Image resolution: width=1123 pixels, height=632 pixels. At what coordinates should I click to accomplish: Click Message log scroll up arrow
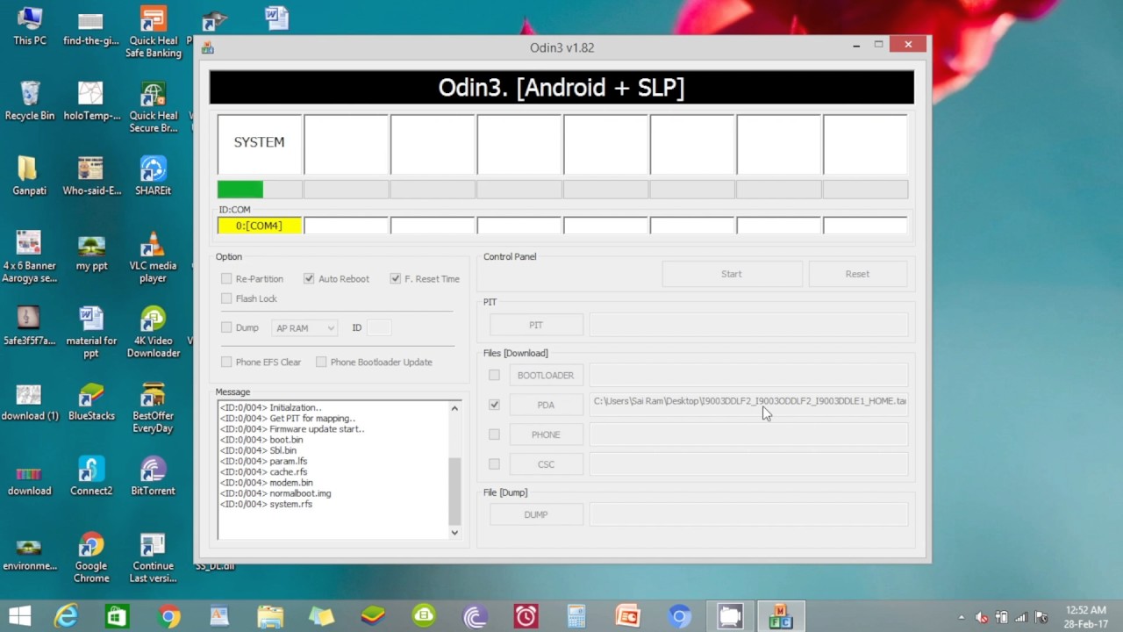454,408
